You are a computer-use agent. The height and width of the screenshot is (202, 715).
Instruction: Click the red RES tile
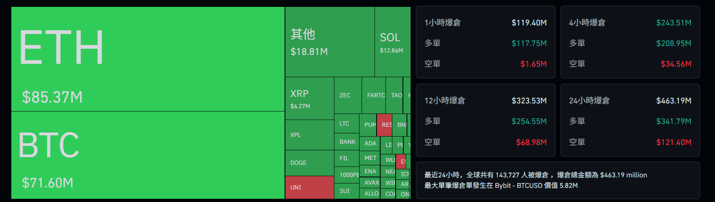(x=384, y=125)
